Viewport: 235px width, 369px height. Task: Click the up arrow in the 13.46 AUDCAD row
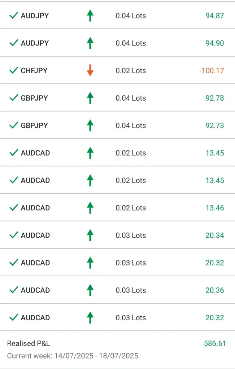coord(90,208)
